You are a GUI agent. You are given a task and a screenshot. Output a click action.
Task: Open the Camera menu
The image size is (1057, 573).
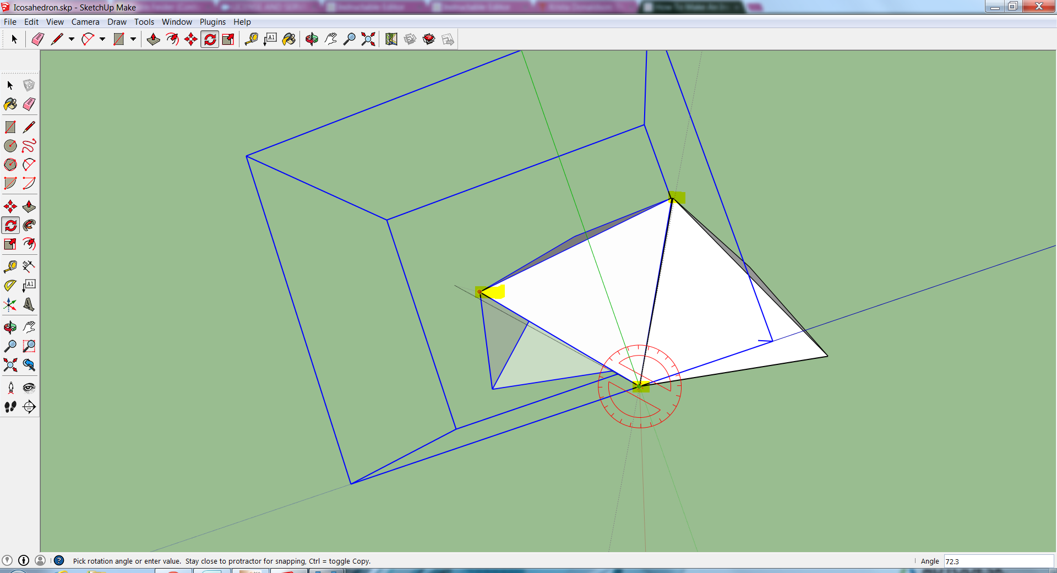pos(85,22)
